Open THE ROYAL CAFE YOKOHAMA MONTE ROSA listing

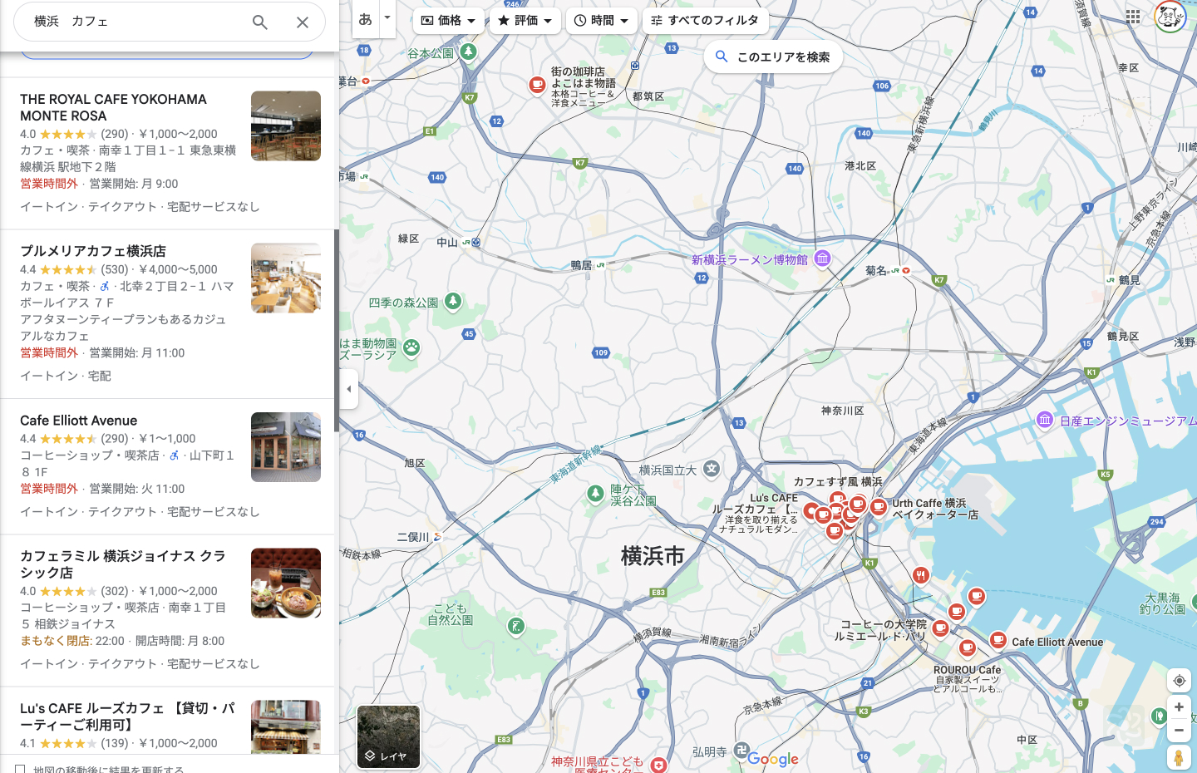[x=167, y=154]
